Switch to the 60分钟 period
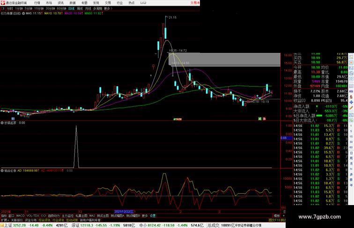This screenshot has height=228, width=354. tap(61, 8)
